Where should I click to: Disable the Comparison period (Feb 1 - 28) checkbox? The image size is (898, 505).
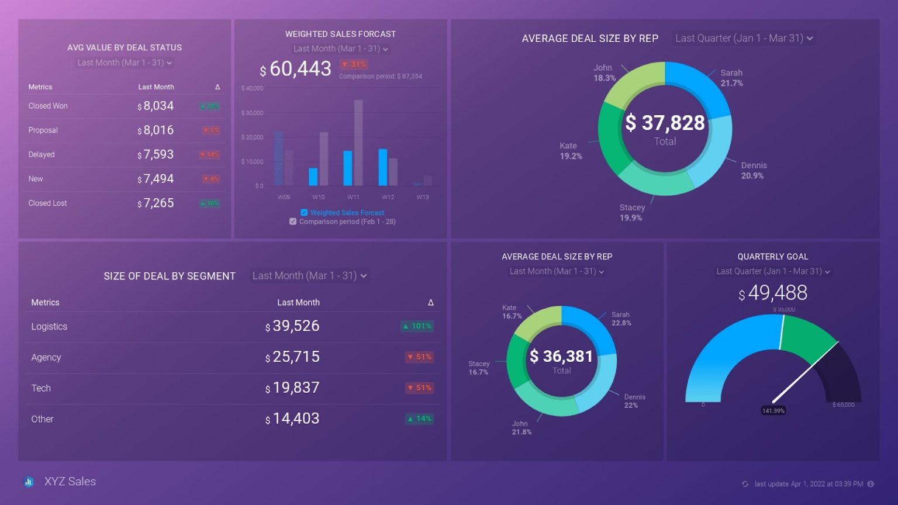[293, 221]
